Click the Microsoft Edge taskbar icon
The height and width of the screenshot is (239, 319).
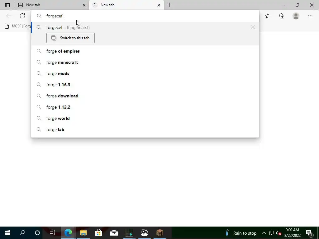[x=68, y=233]
